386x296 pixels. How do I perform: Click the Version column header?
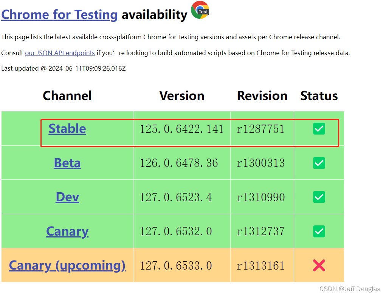tap(182, 96)
